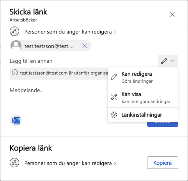This screenshot has width=188, height=181.
Task: Click the gear icon beside Länkinställningar
Action: (x=114, y=115)
